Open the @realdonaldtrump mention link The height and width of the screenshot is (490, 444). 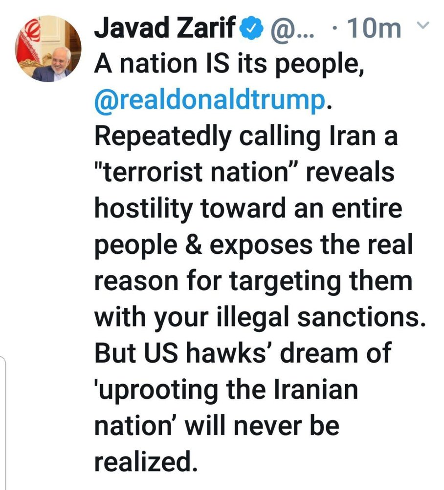pyautogui.click(x=210, y=100)
